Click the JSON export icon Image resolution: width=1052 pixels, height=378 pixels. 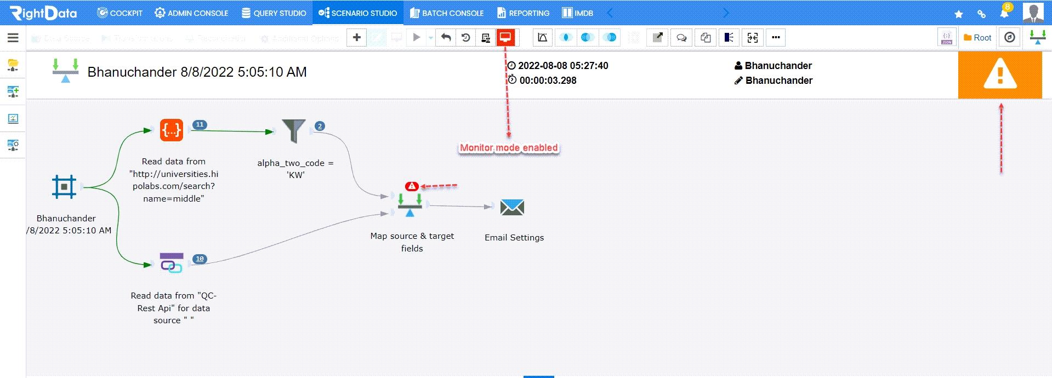(946, 38)
